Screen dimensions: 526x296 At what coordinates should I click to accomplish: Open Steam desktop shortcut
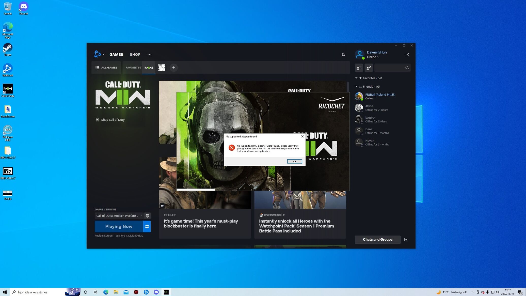(x=8, y=50)
